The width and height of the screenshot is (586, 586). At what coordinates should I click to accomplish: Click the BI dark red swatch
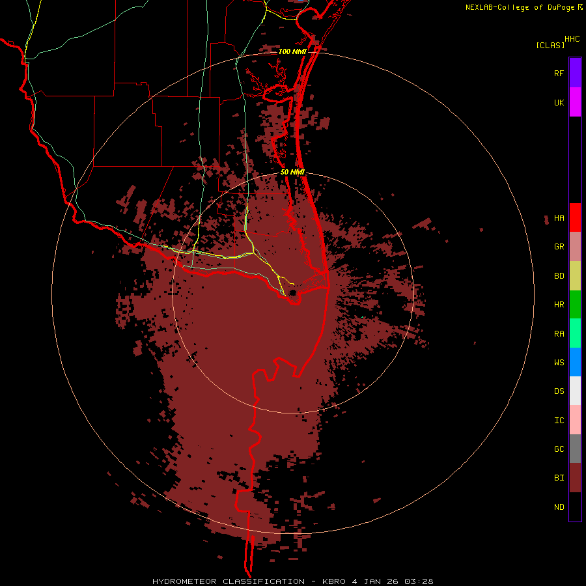point(575,478)
